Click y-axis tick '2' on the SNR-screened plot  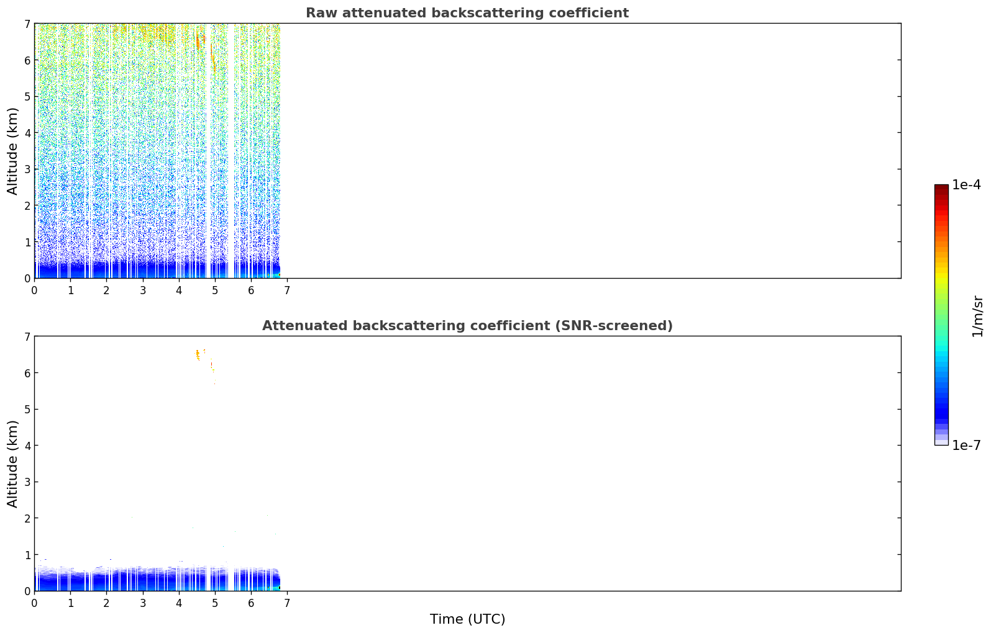click(x=27, y=518)
